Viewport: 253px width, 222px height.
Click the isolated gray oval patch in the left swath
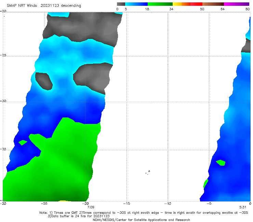[44, 81]
